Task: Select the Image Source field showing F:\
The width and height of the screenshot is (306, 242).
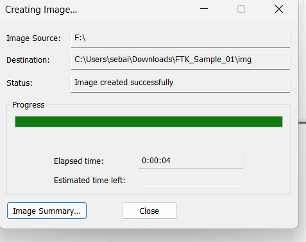Action: click(180, 39)
